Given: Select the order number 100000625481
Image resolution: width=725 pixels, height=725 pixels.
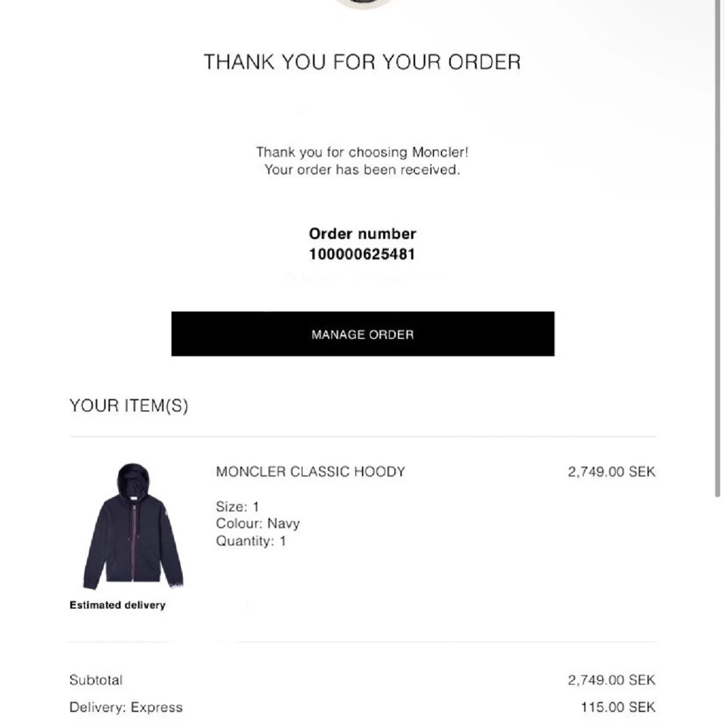Looking at the screenshot, I should point(362,255).
